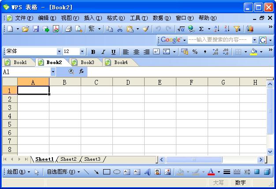This screenshot has width=276, height=189.
Task: Toggle bold formatting
Action: click(93, 52)
